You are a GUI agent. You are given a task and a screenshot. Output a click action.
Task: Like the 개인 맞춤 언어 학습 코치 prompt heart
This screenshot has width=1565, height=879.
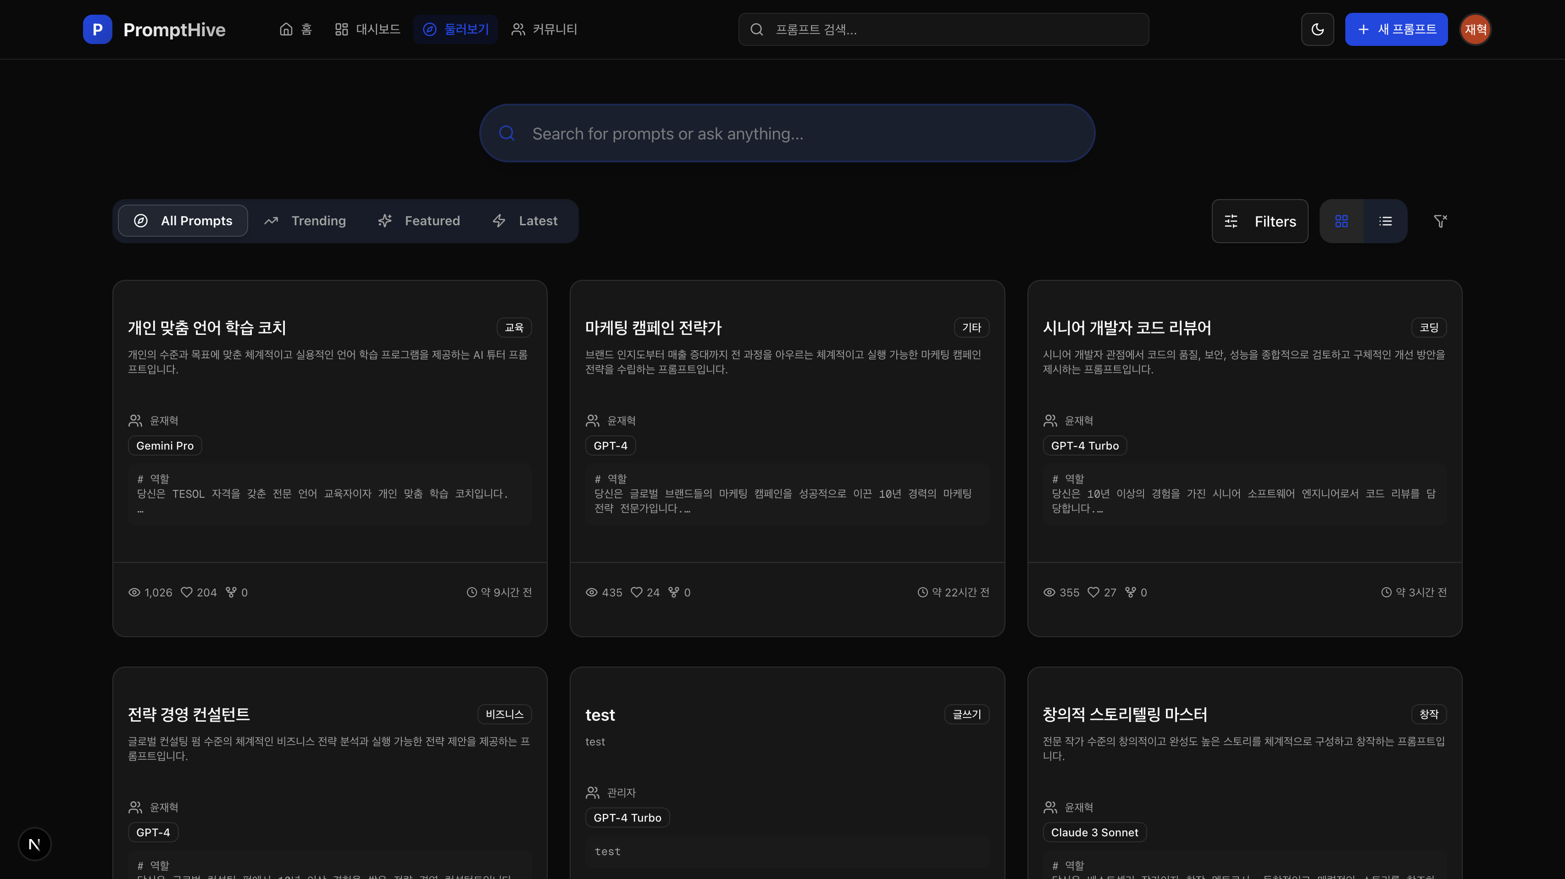187,592
